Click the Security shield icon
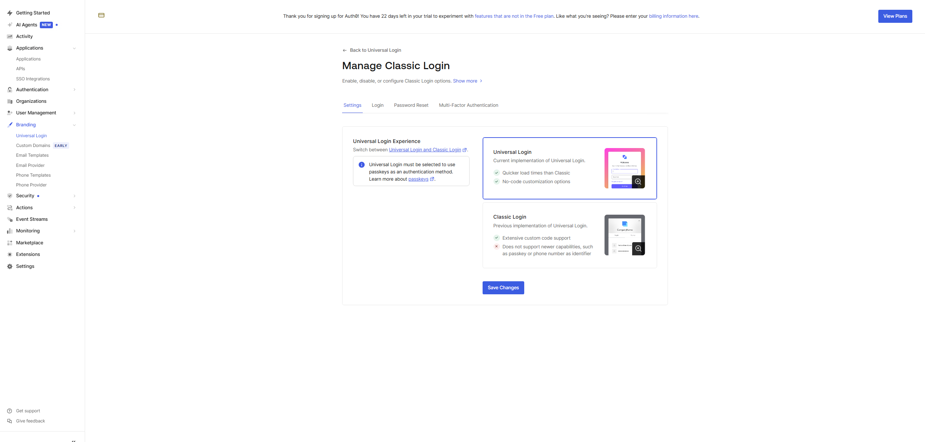 point(10,196)
